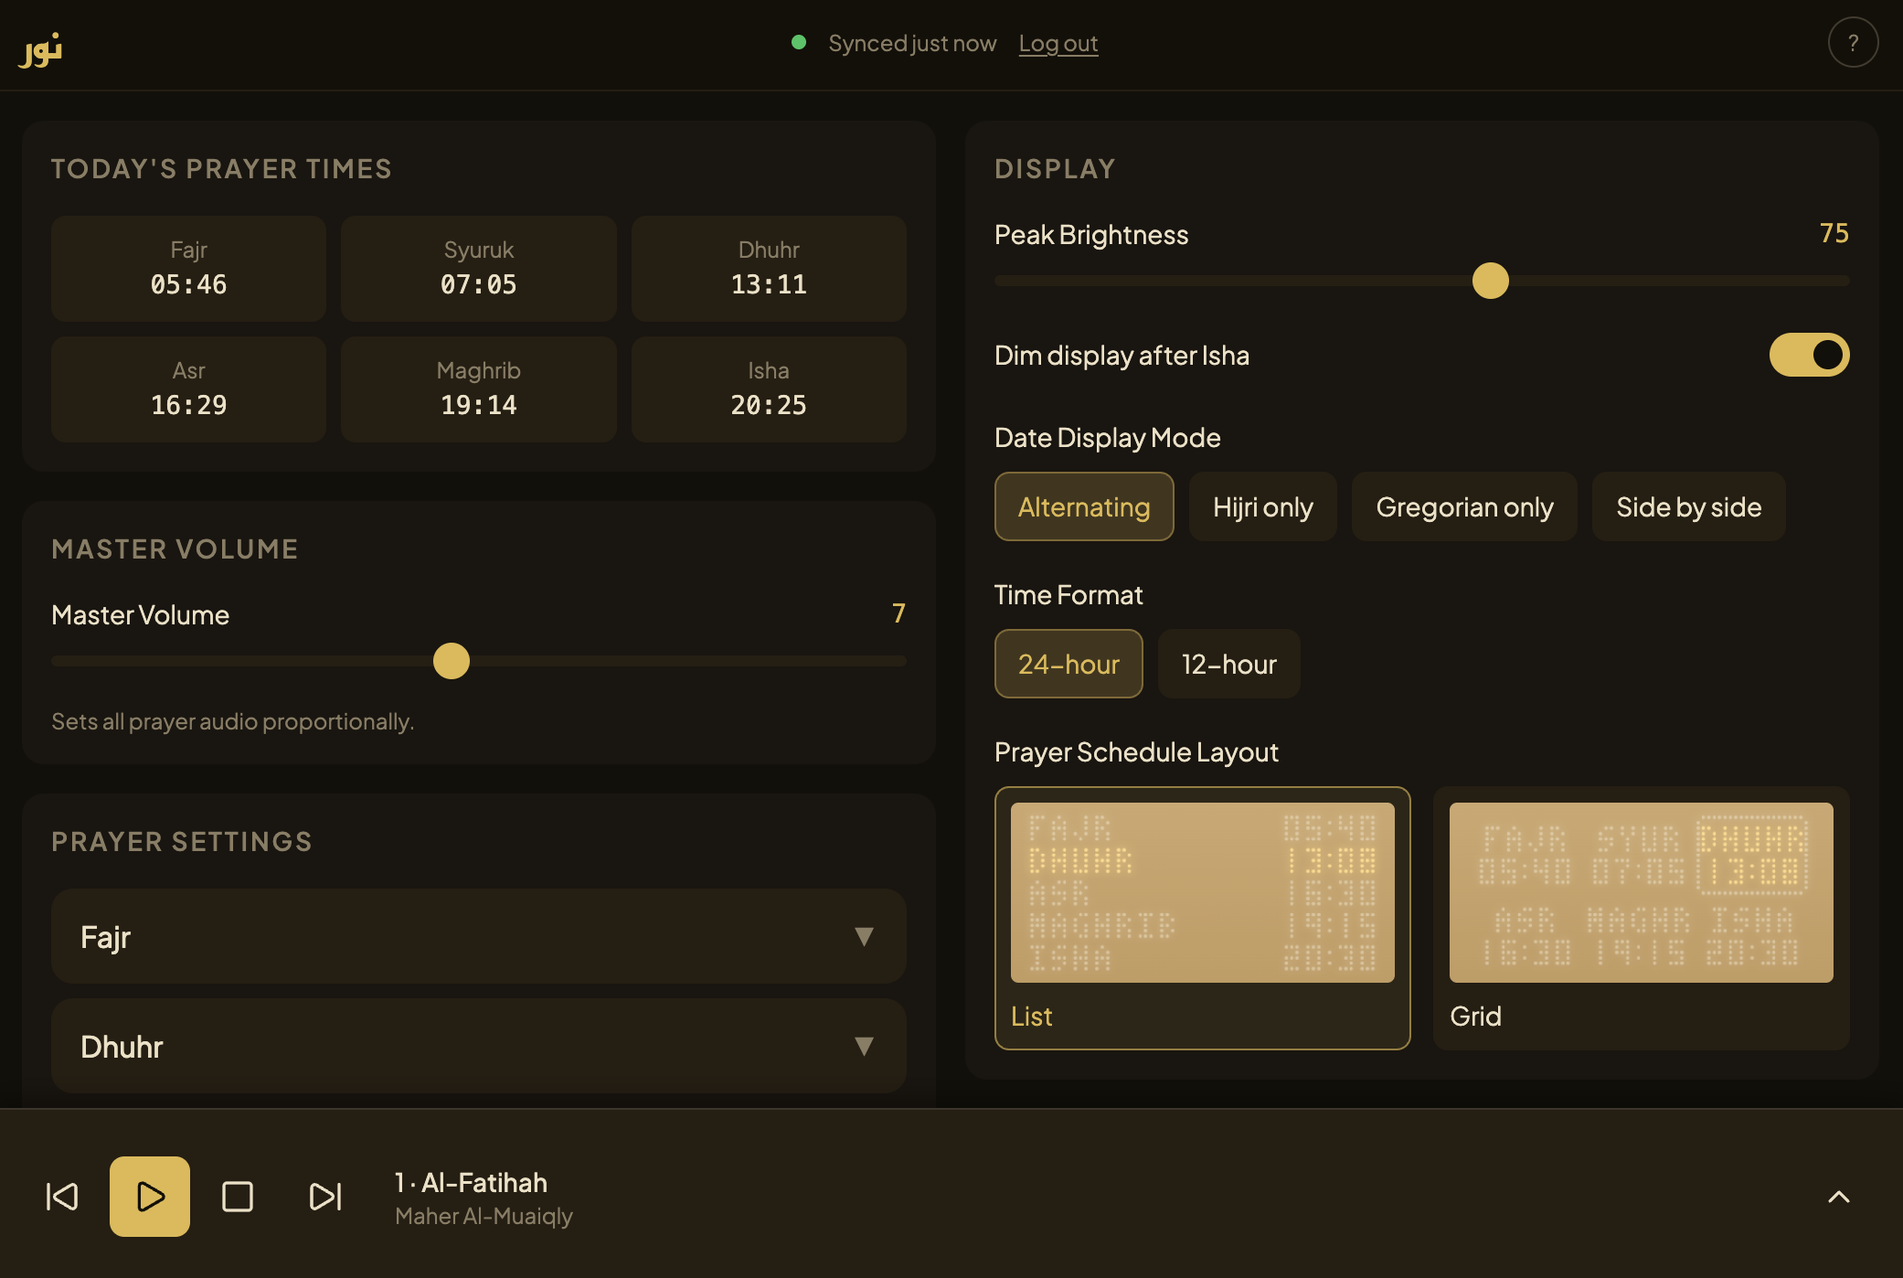1903x1278 pixels.
Task: Click the Syuruk 07:05 time card
Action: (x=479, y=269)
